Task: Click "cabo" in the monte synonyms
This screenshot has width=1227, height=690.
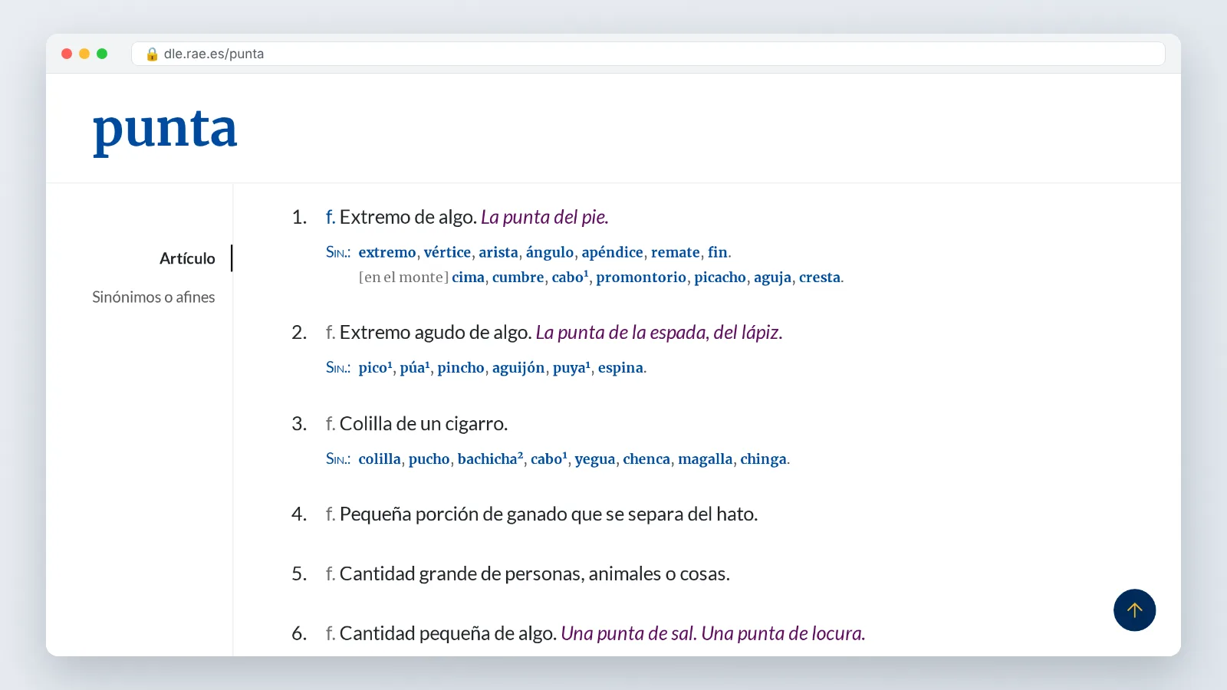Action: pos(570,277)
